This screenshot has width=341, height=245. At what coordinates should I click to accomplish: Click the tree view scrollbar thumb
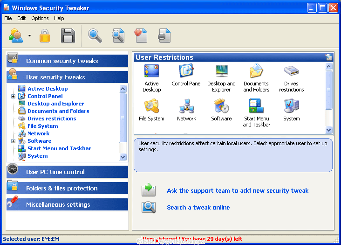click(123, 118)
